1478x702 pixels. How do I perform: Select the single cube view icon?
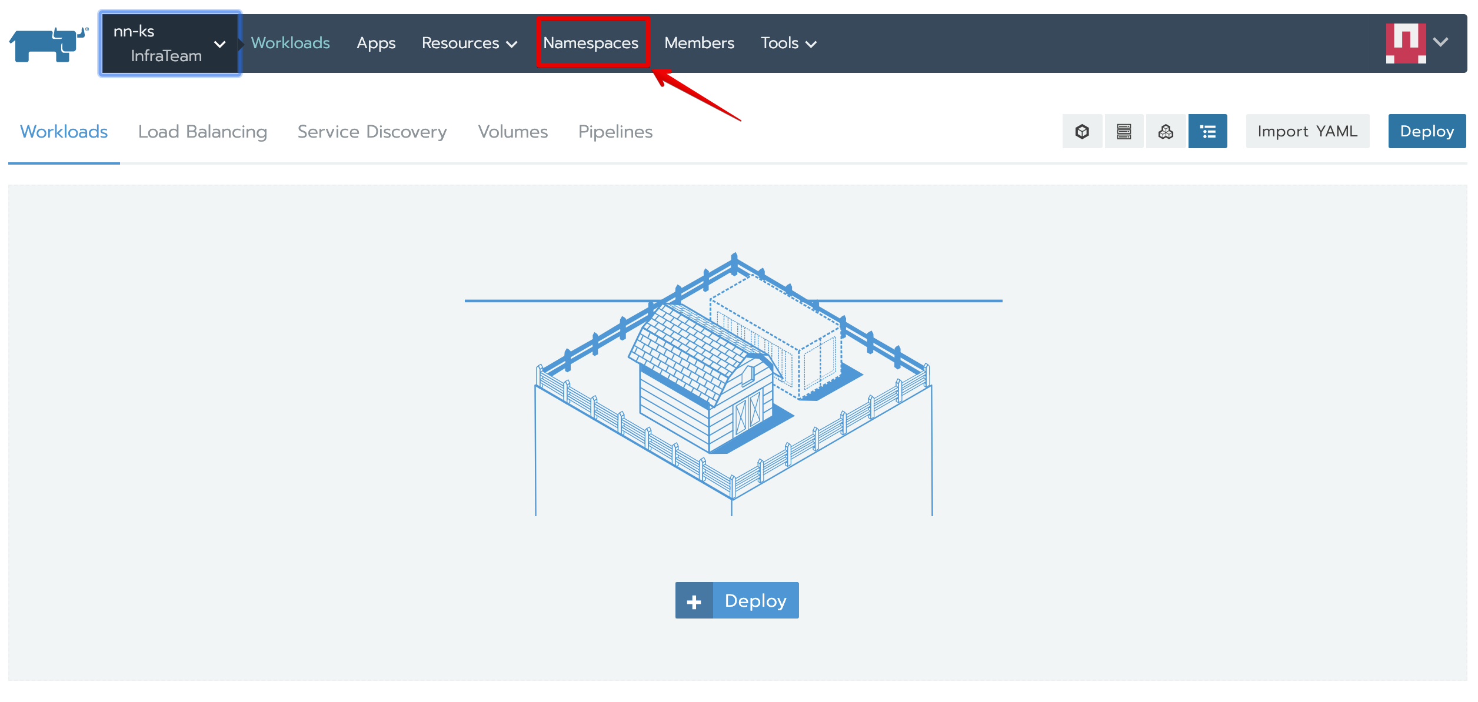(1082, 131)
